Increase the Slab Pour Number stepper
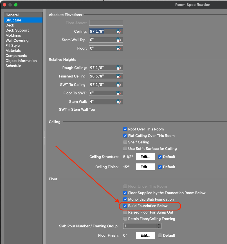Screen dimensions: 227x244 tap(159, 225)
